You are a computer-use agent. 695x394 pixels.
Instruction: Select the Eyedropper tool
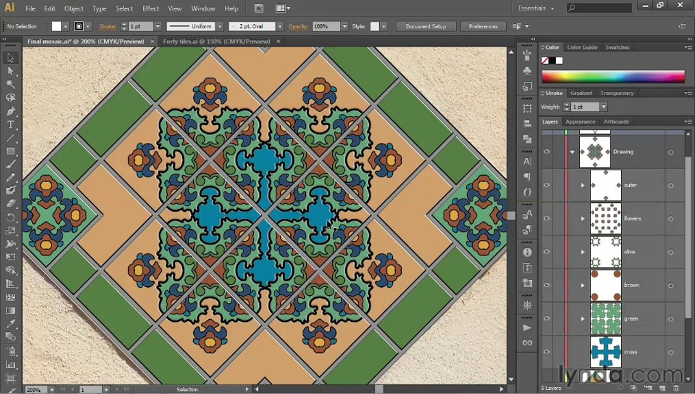coord(10,323)
